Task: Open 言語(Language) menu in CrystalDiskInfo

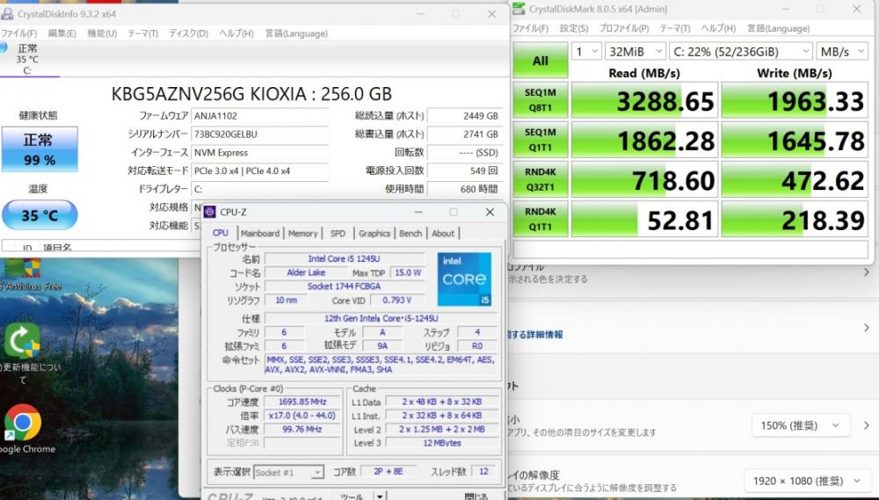Action: 296,33
